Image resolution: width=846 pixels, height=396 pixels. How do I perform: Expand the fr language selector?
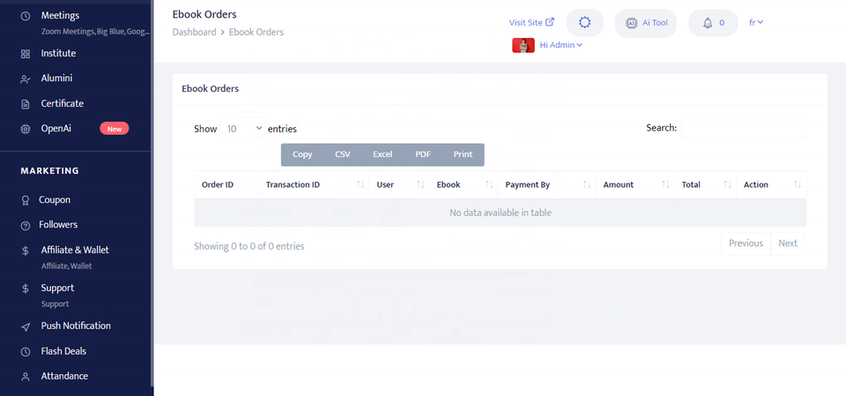[x=755, y=23]
